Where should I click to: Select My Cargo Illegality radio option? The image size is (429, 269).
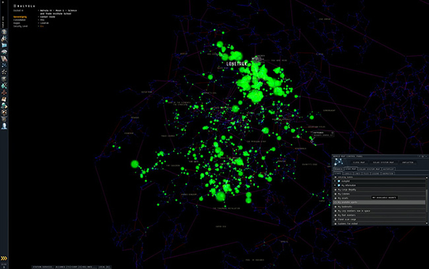pyautogui.click(x=335, y=190)
